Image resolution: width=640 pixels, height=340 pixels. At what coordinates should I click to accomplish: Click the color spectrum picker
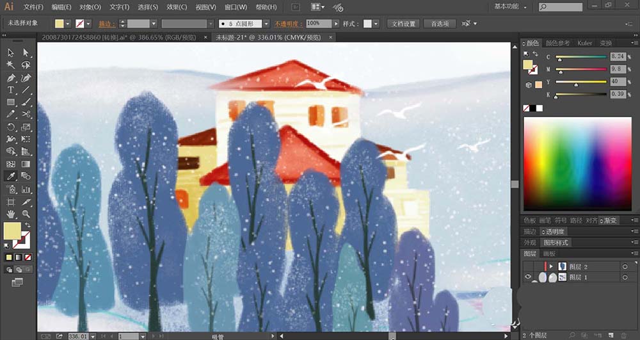click(x=577, y=164)
